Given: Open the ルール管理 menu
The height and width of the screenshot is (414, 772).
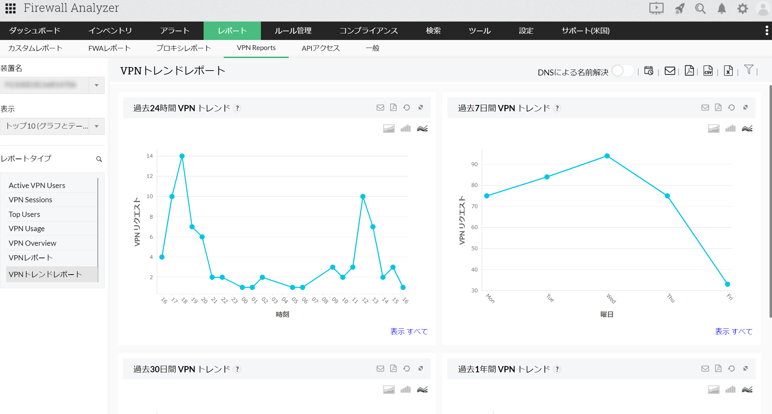Looking at the screenshot, I should pos(293,31).
